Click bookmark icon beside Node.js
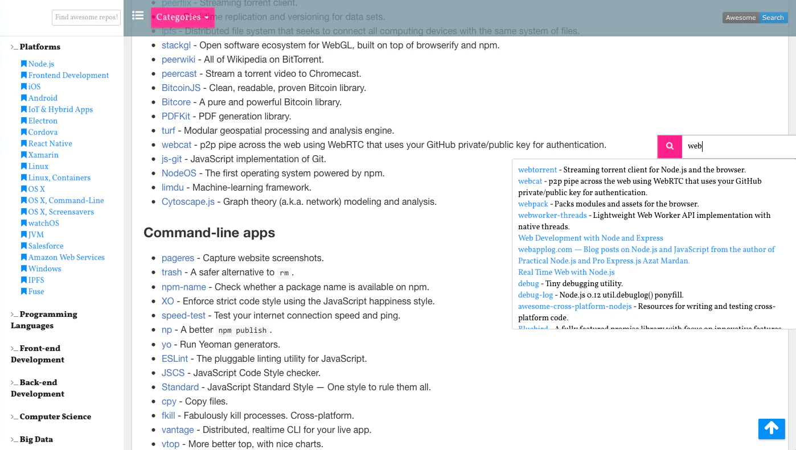The image size is (796, 450). click(x=24, y=64)
